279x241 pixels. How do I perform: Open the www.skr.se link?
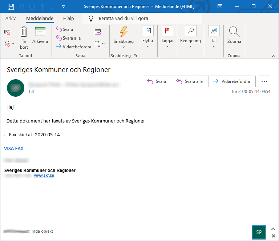tap(44, 176)
